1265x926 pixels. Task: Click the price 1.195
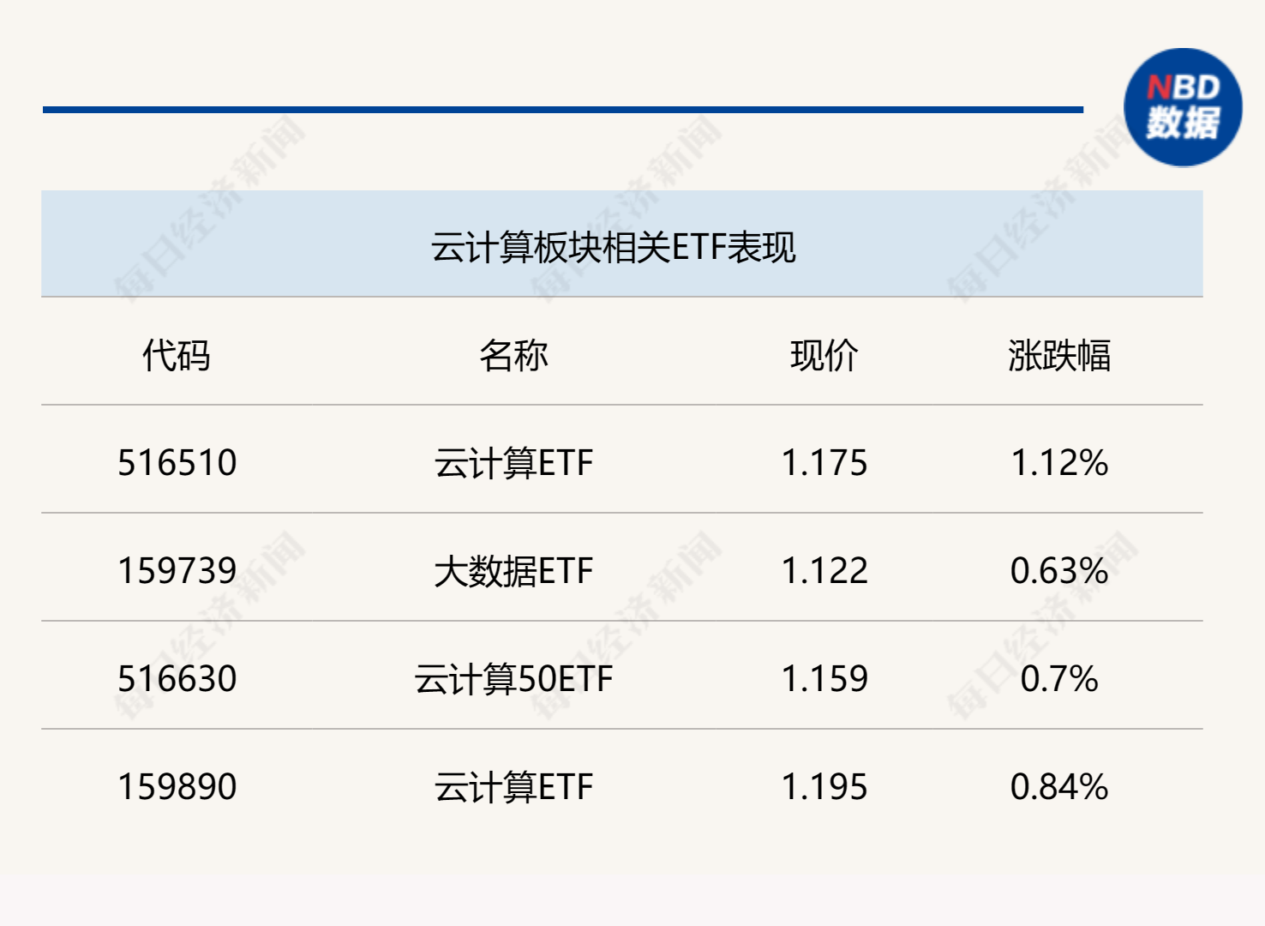824,787
